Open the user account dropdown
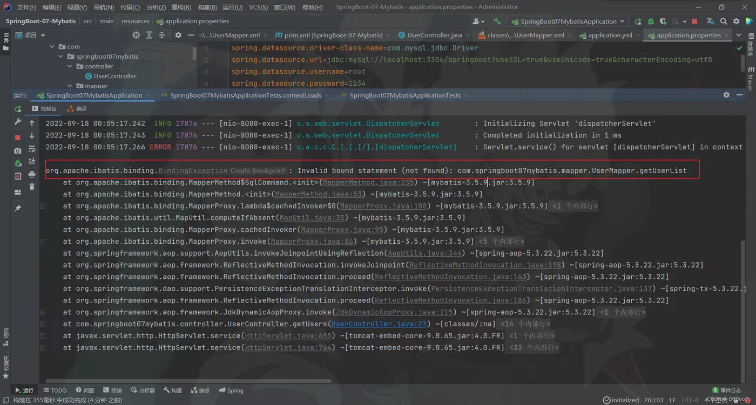 pos(478,21)
